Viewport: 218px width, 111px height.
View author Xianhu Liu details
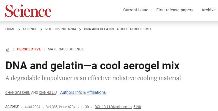(x=48, y=93)
